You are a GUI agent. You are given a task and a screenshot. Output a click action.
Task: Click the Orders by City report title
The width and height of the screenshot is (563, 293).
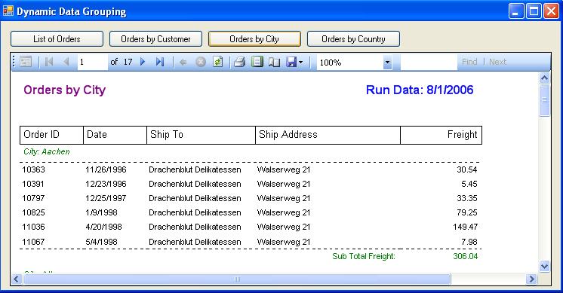click(65, 90)
